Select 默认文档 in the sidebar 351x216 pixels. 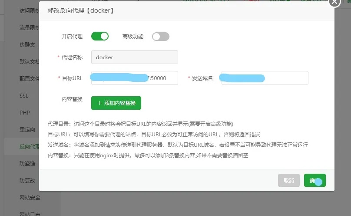[30, 61]
